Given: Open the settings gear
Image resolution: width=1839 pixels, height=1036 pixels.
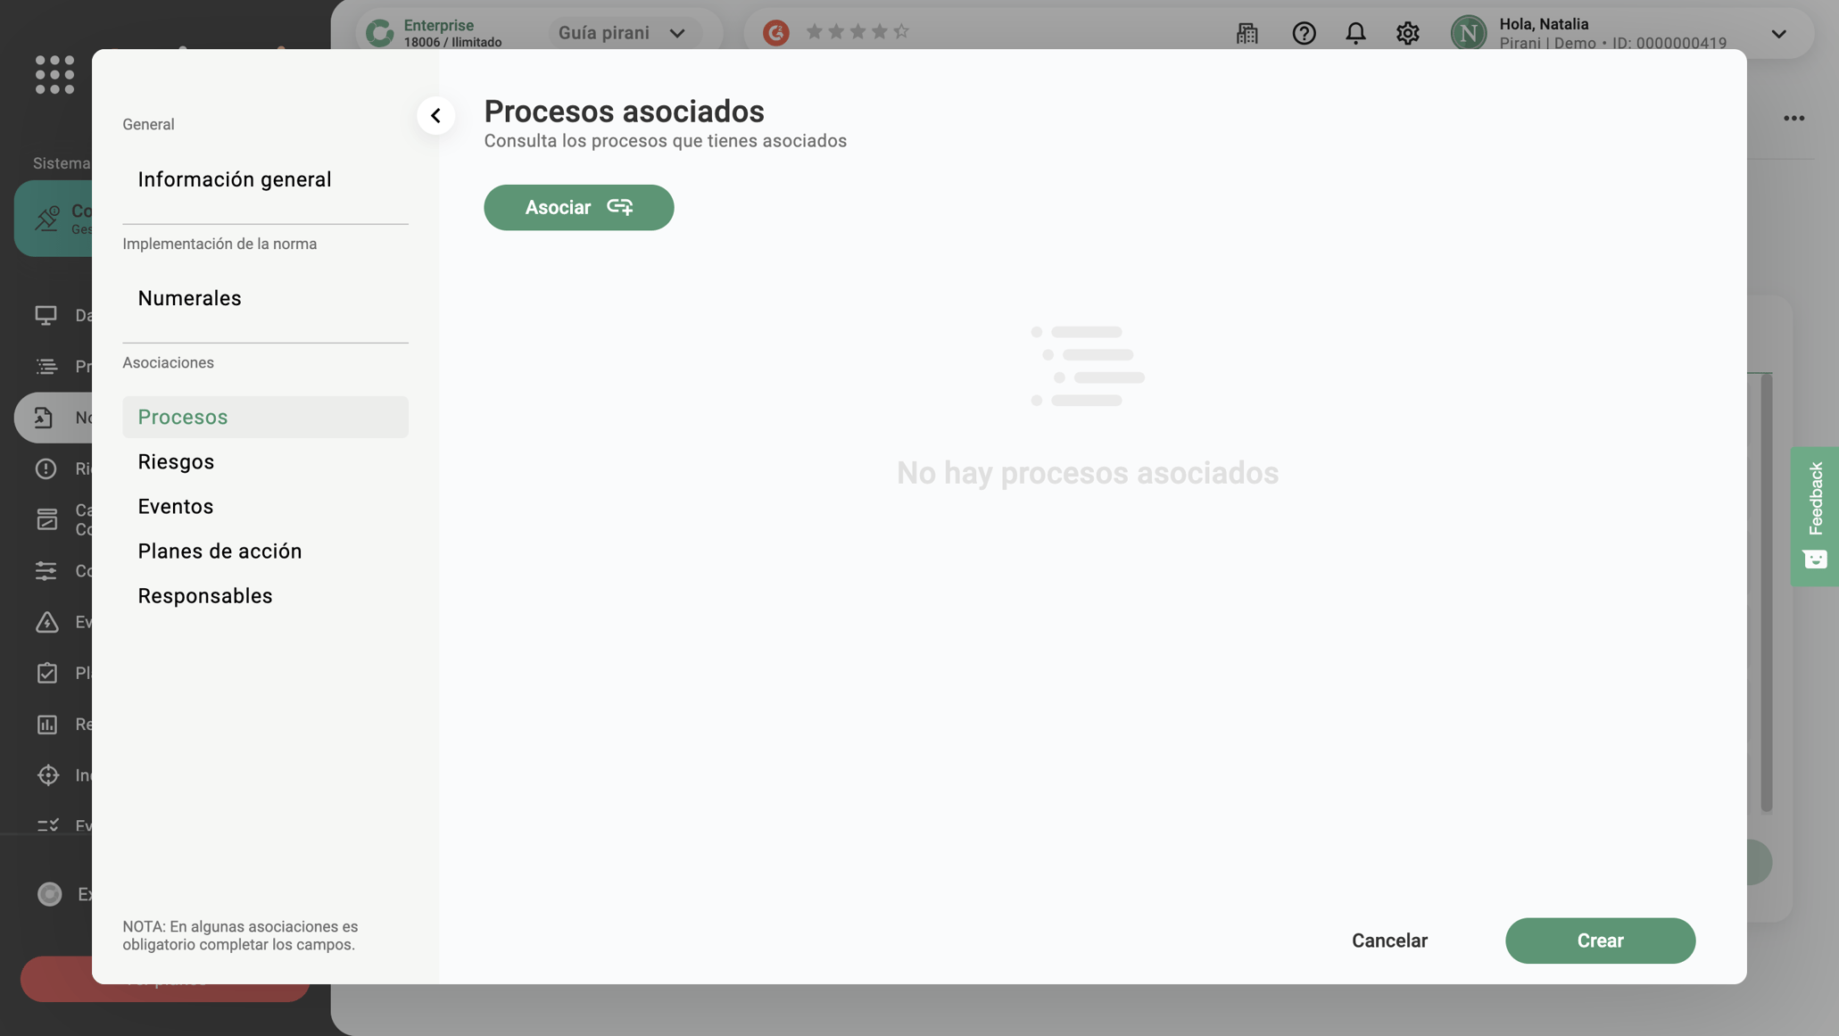Looking at the screenshot, I should (x=1407, y=33).
